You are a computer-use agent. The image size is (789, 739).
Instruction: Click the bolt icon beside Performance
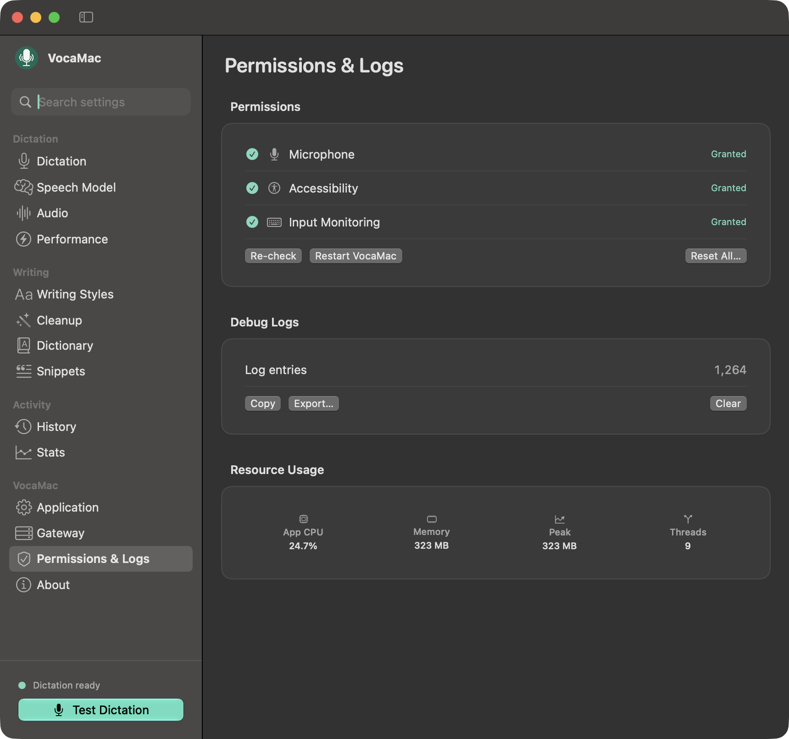(24, 239)
